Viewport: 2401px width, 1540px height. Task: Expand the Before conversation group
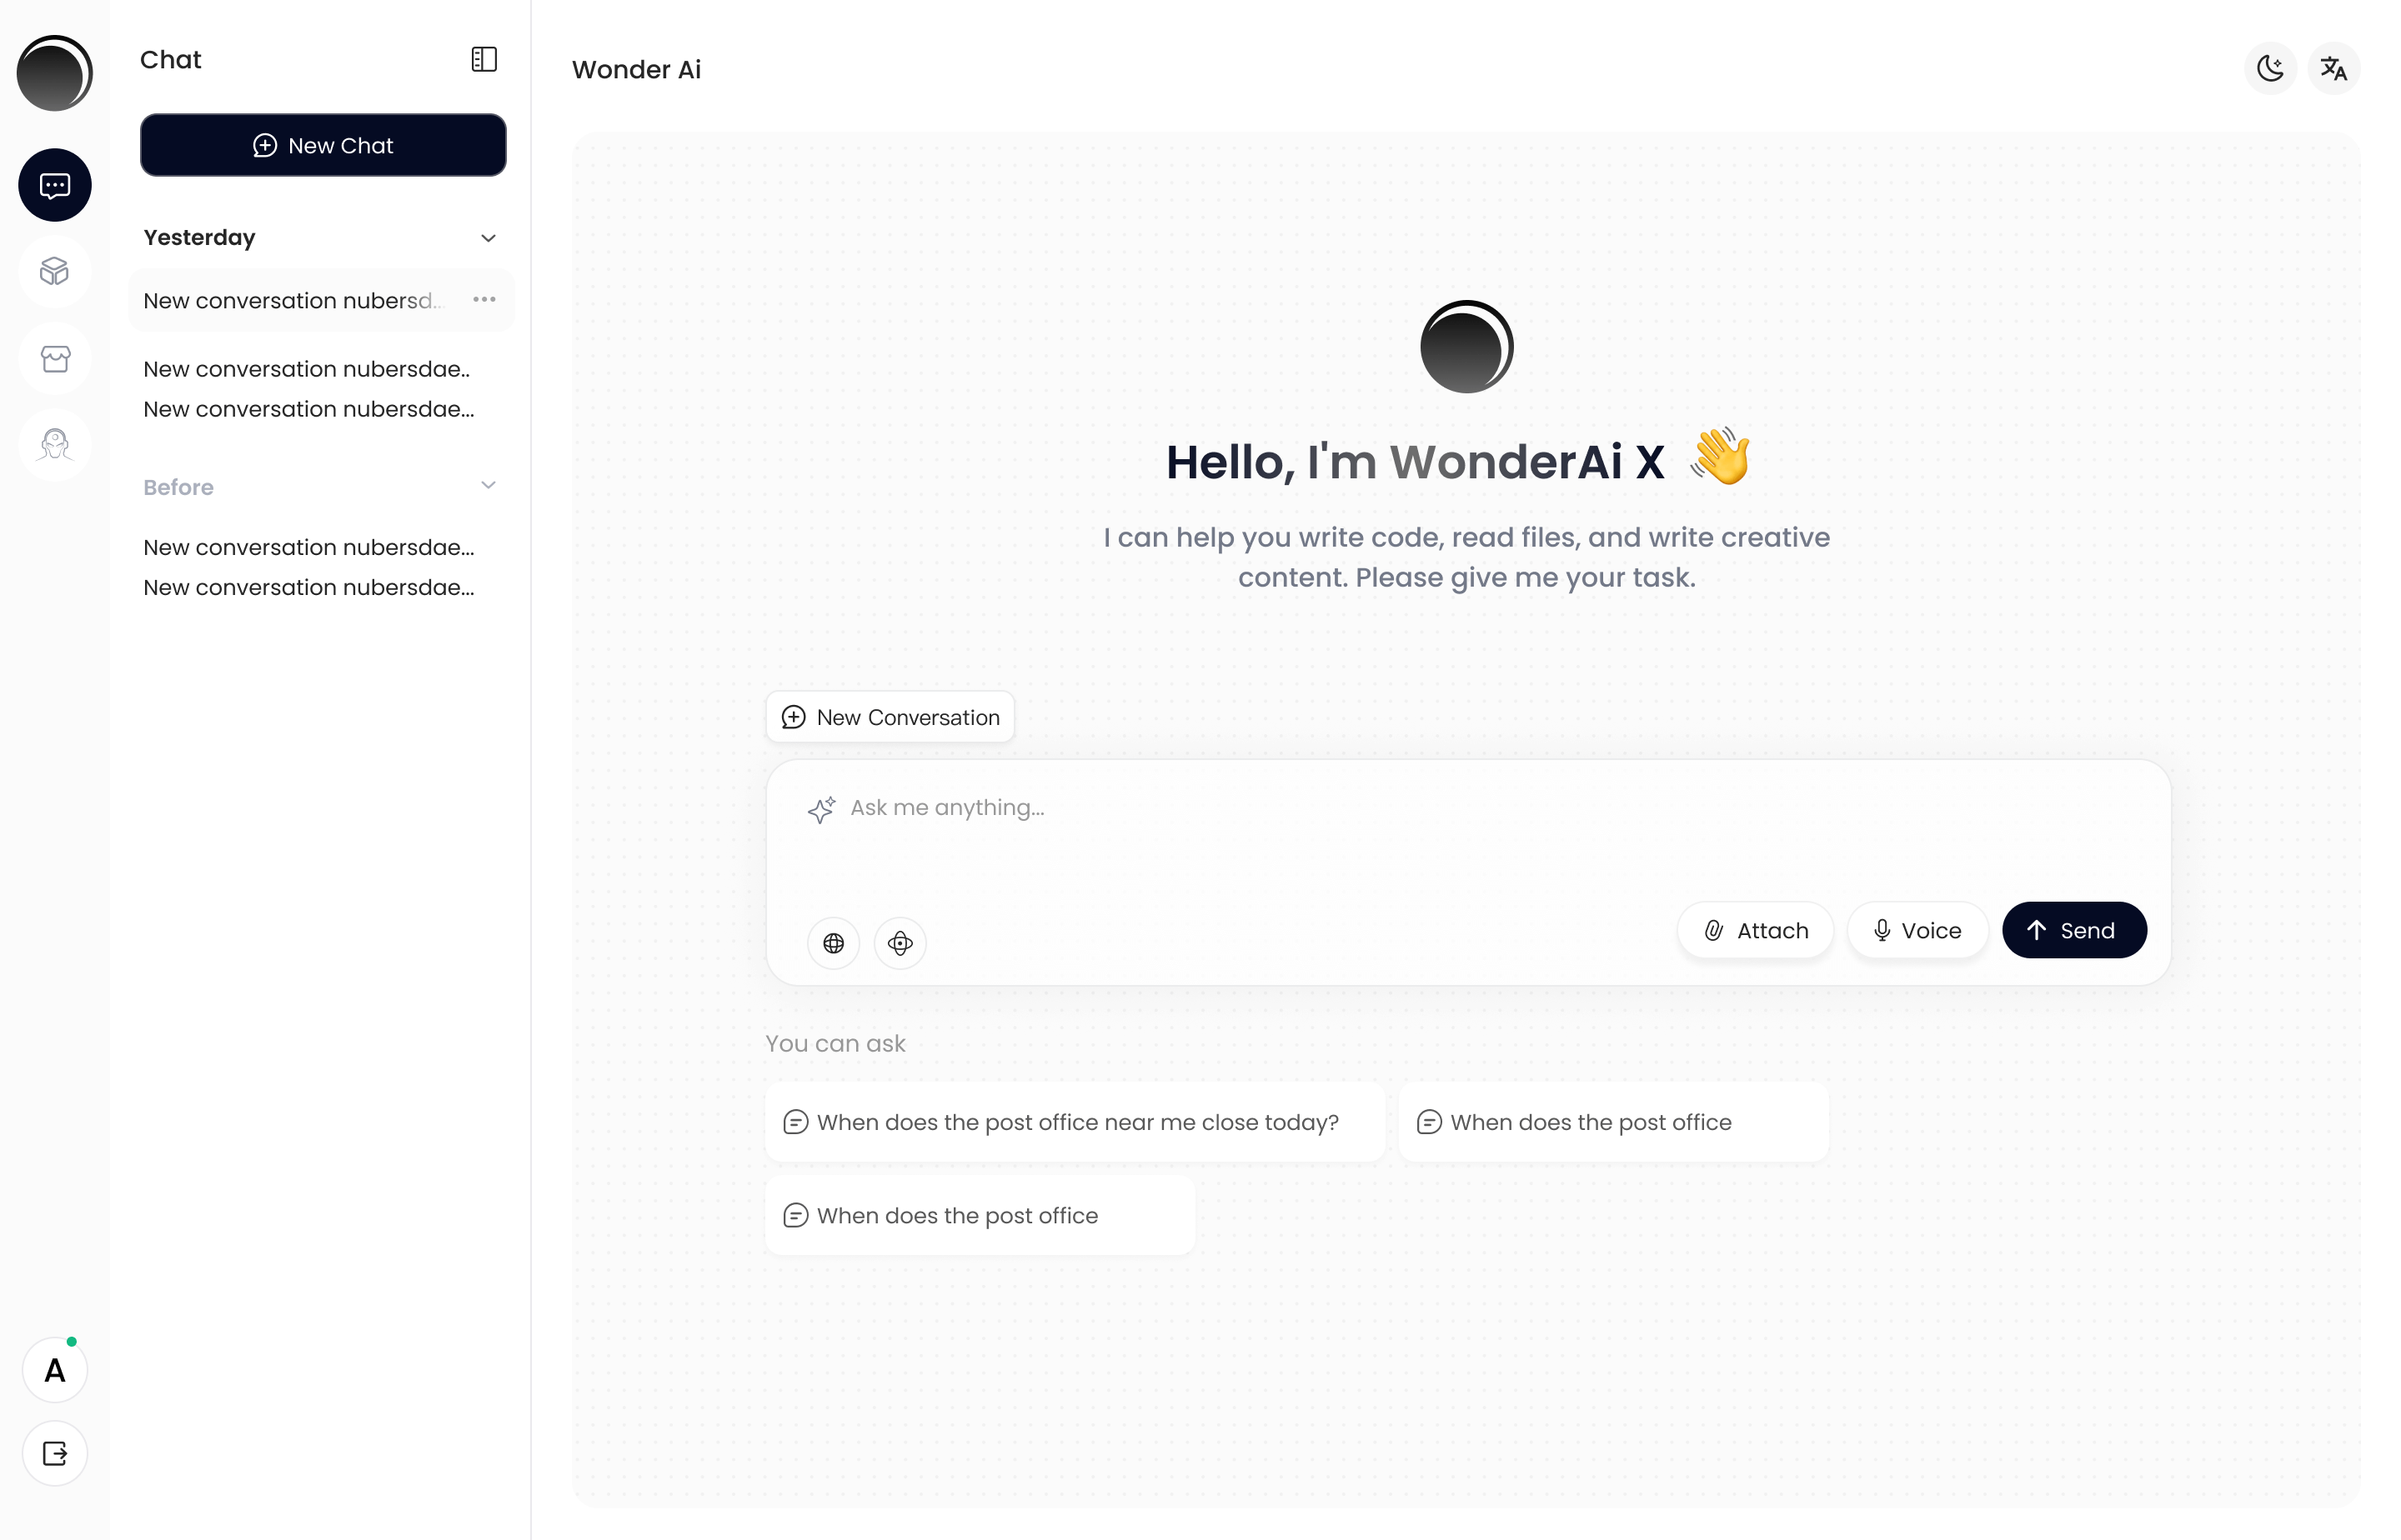[x=487, y=486]
